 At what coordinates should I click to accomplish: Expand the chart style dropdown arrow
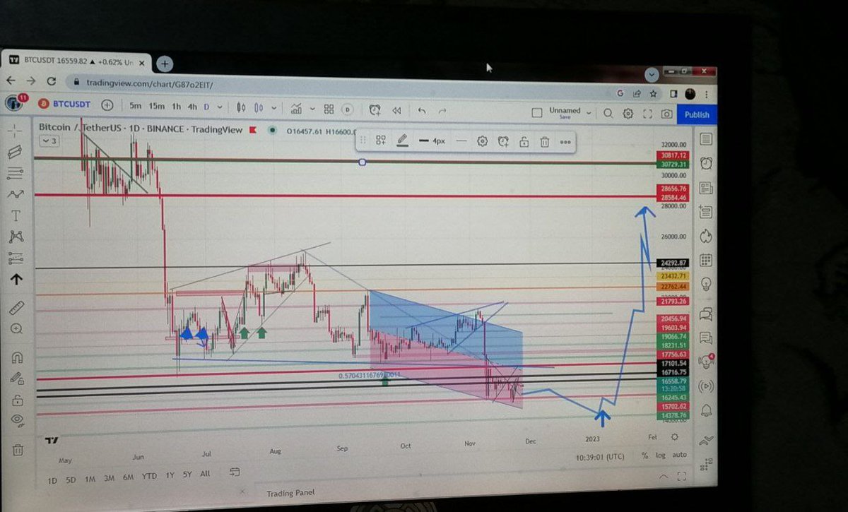274,108
